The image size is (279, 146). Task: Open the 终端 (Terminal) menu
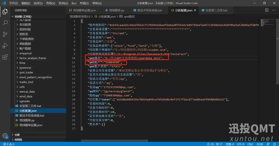click(84, 3)
